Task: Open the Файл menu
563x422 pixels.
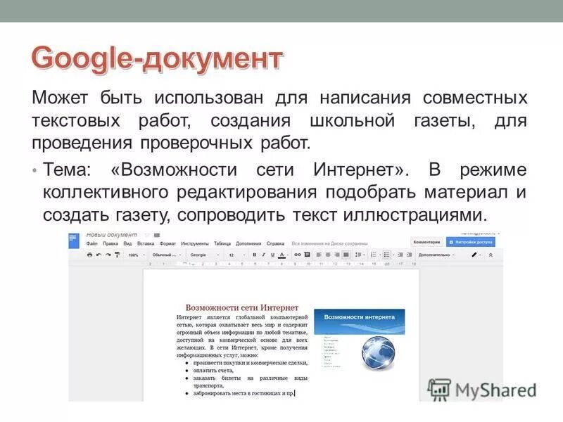Action: 91,243
